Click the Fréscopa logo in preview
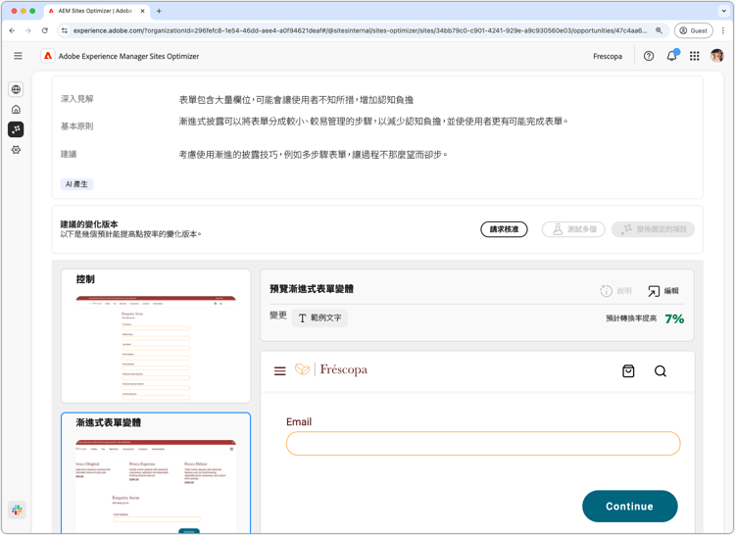 tap(331, 369)
